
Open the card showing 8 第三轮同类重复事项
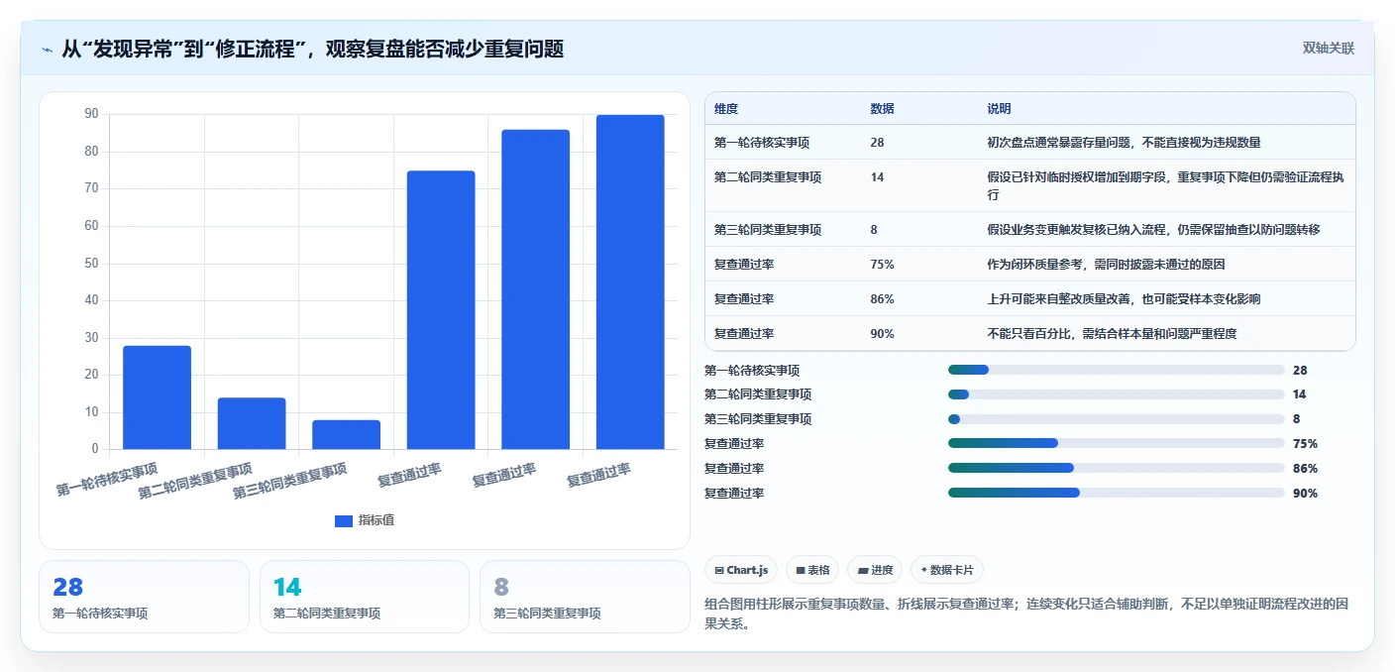point(585,597)
